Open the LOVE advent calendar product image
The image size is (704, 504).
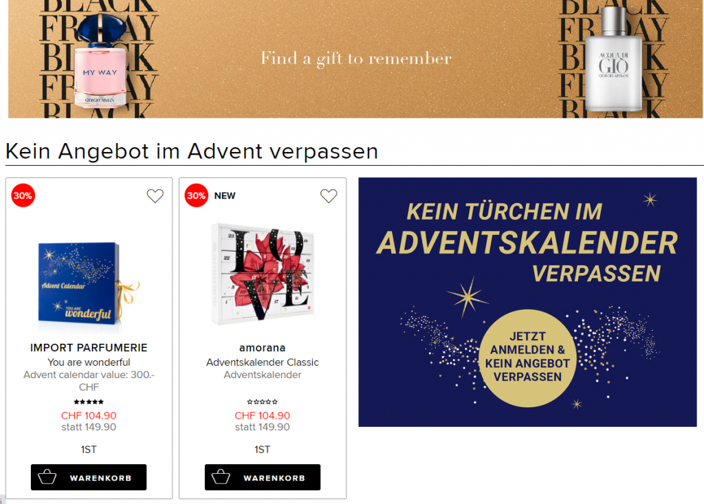click(263, 274)
